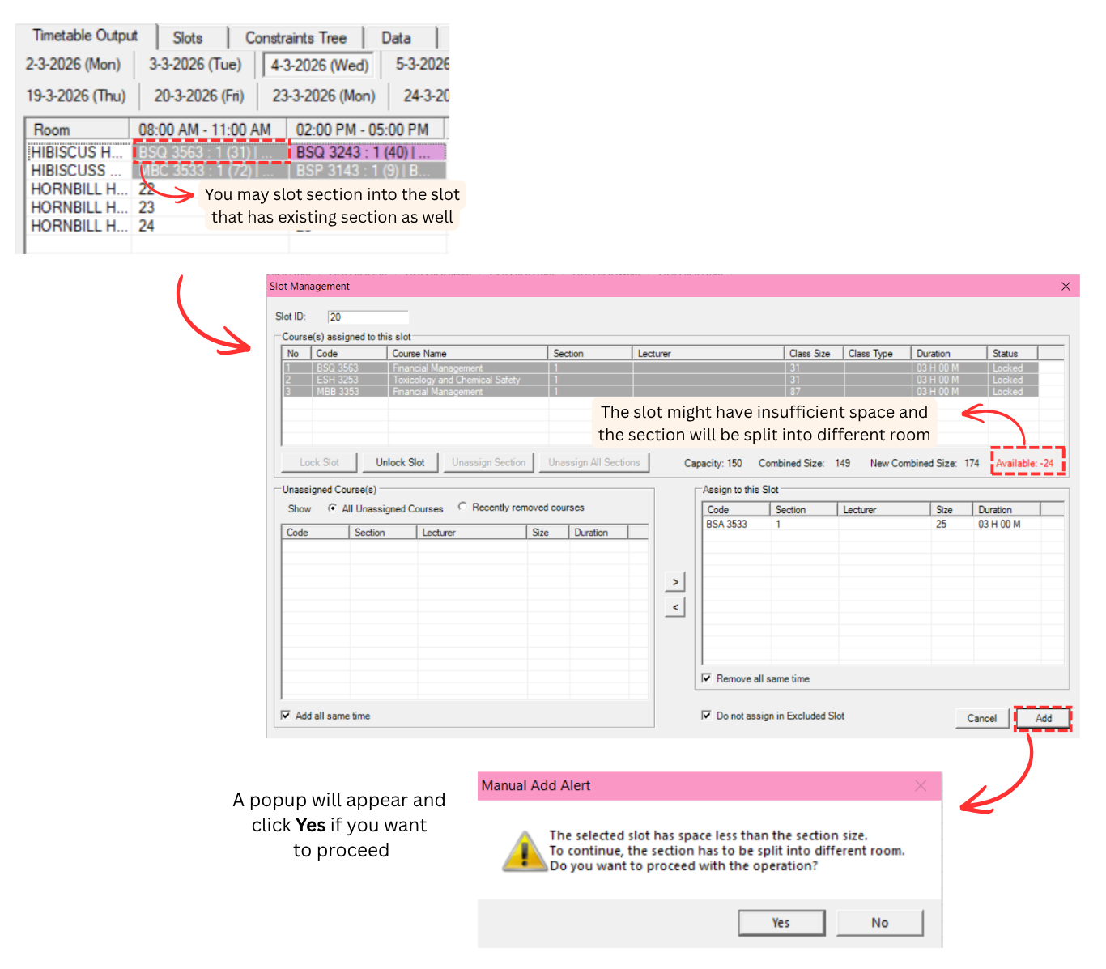Close the Manual Add Alert popup
1106x969 pixels.
coord(921,786)
